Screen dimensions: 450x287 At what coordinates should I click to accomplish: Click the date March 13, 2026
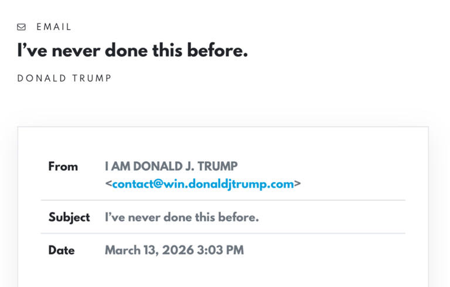tap(144, 251)
